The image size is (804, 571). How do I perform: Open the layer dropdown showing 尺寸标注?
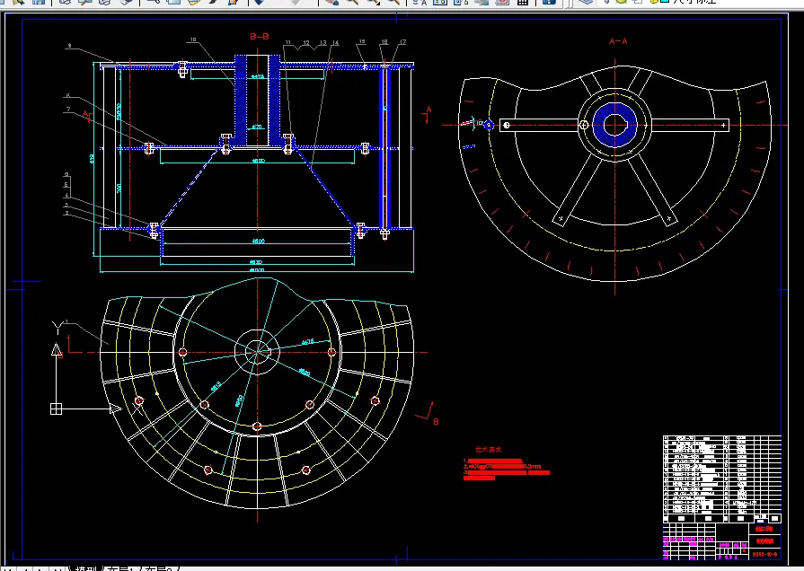click(701, 2)
